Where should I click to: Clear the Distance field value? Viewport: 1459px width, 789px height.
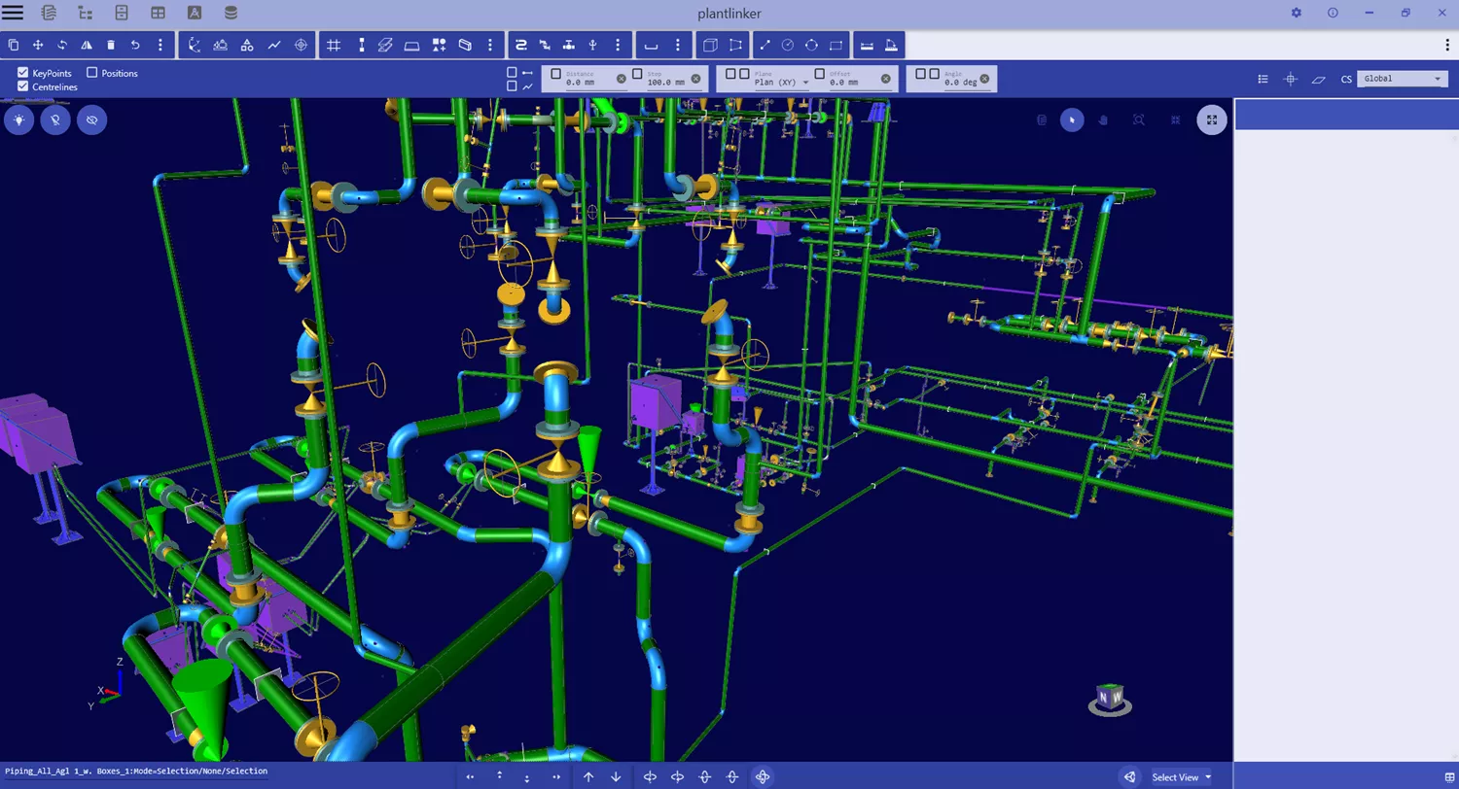point(622,79)
